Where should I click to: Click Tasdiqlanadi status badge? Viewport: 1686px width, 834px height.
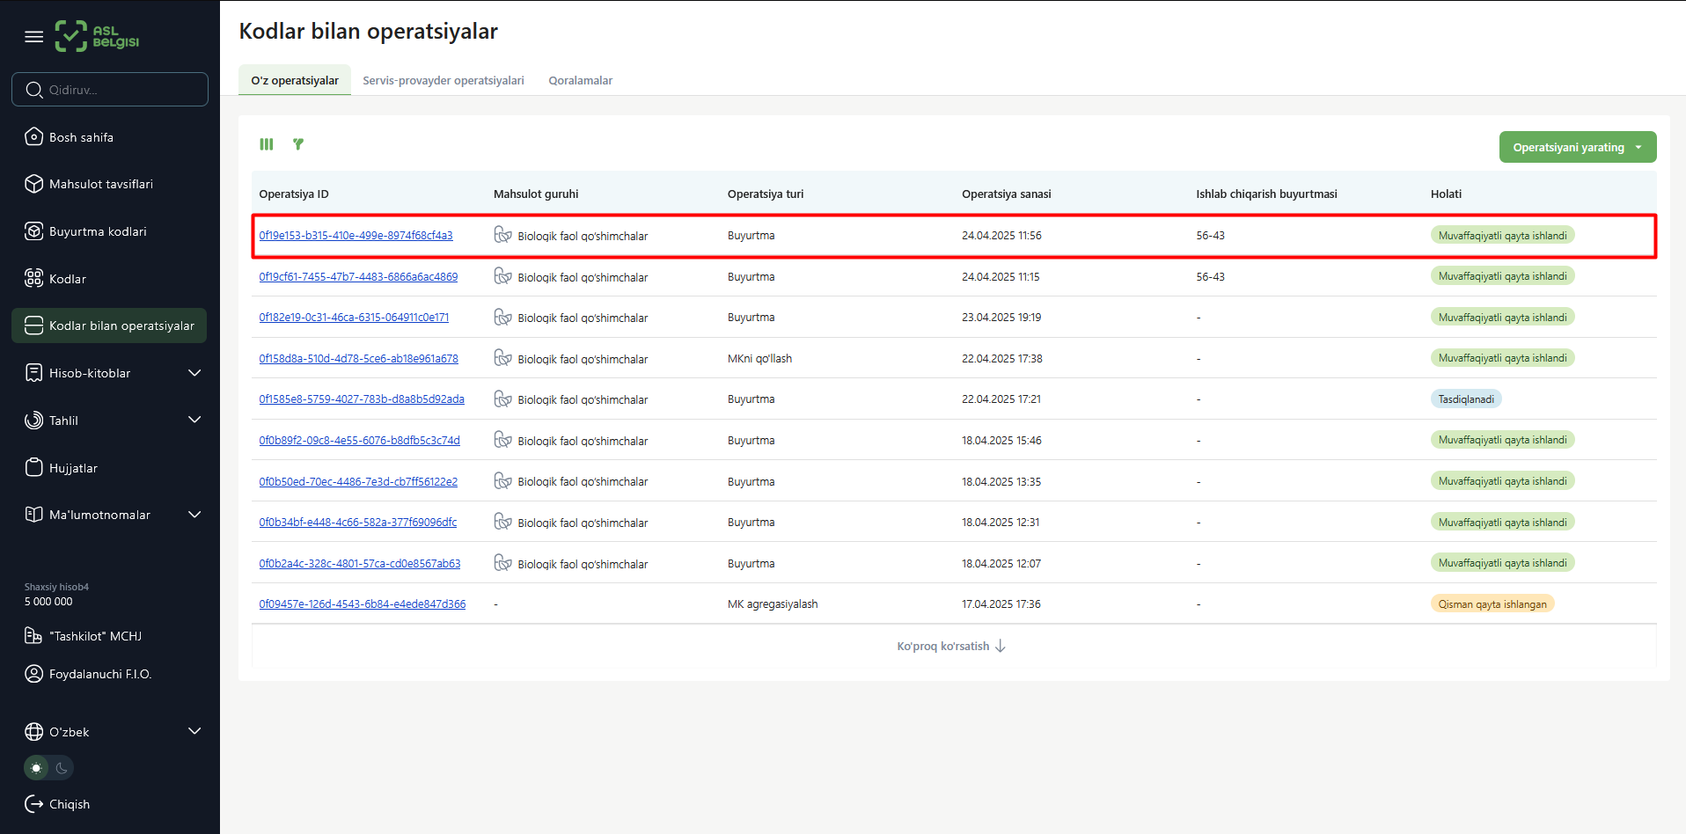1466,399
